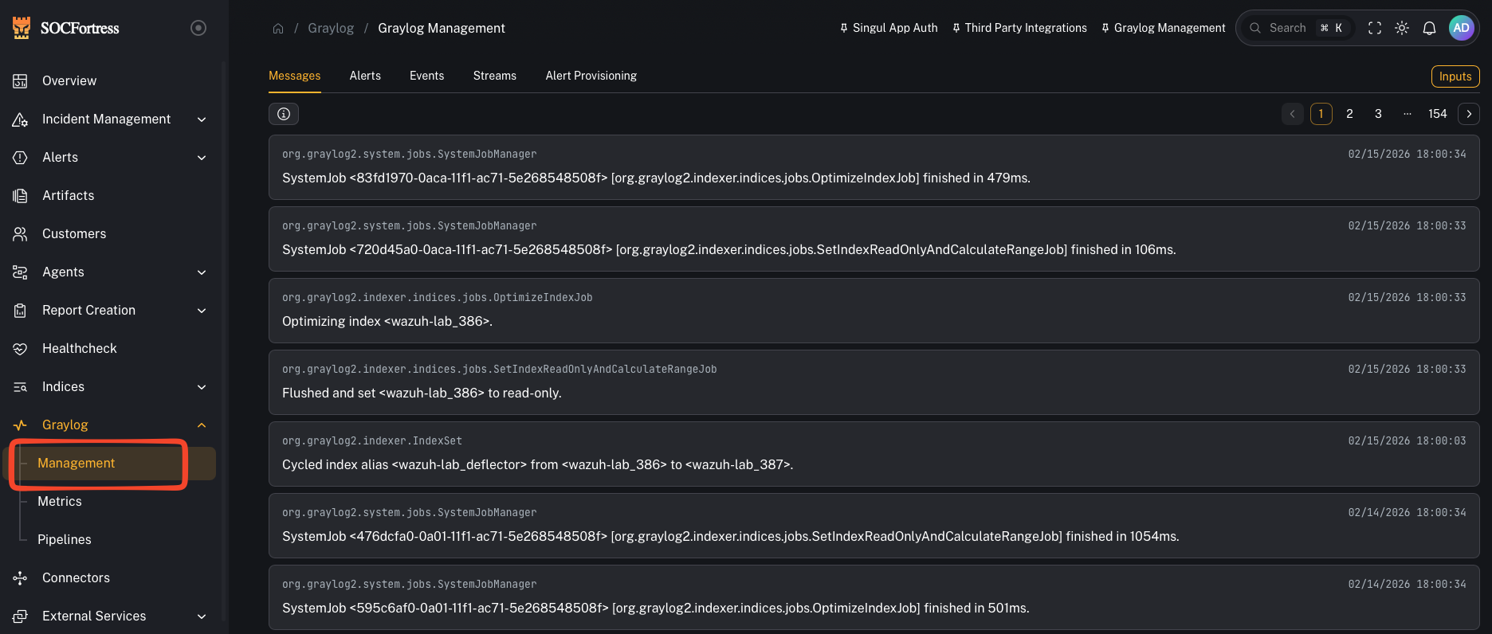Viewport: 1492px width, 634px height.
Task: Click the Healthcheck heart icon
Action: (x=20, y=348)
